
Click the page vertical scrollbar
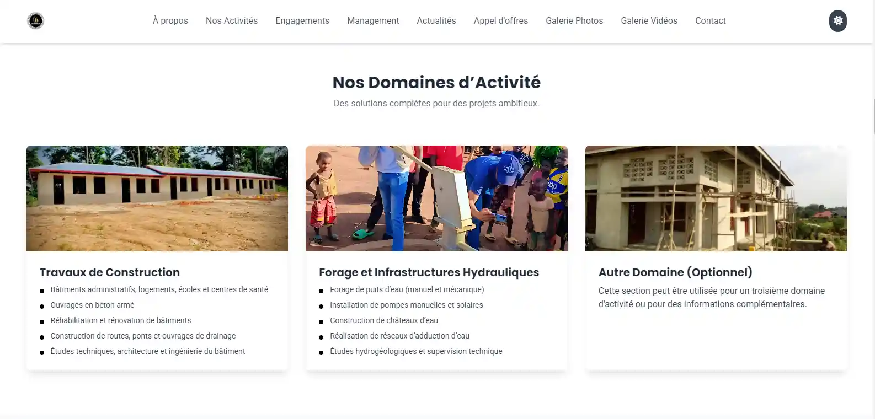(873, 116)
